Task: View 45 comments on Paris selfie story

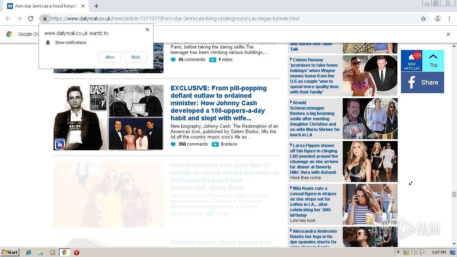Action: tap(192, 60)
